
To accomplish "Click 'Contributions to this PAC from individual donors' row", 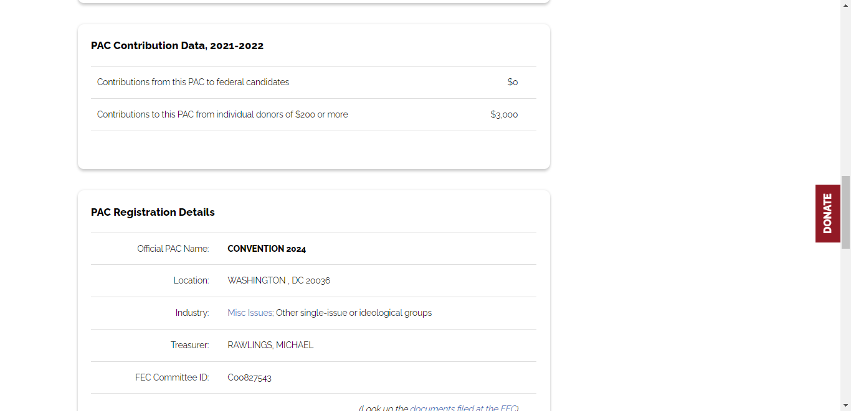I will coord(313,114).
